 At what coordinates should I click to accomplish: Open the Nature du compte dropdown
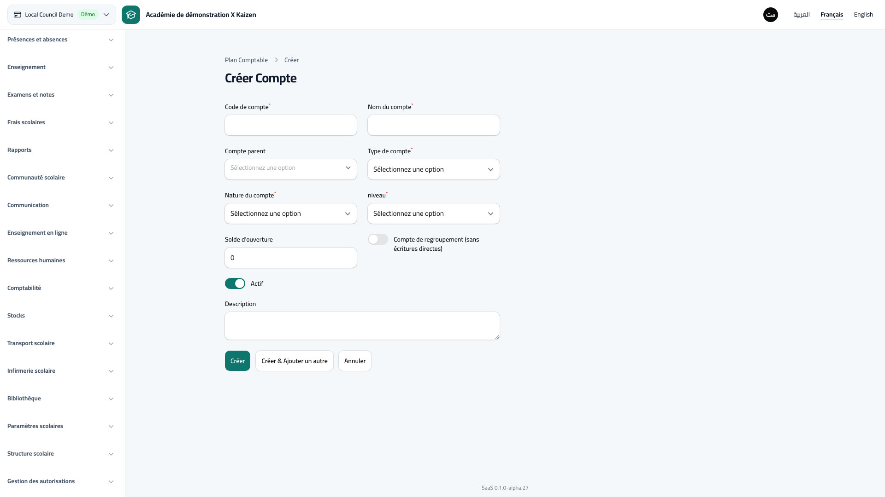coord(291,214)
